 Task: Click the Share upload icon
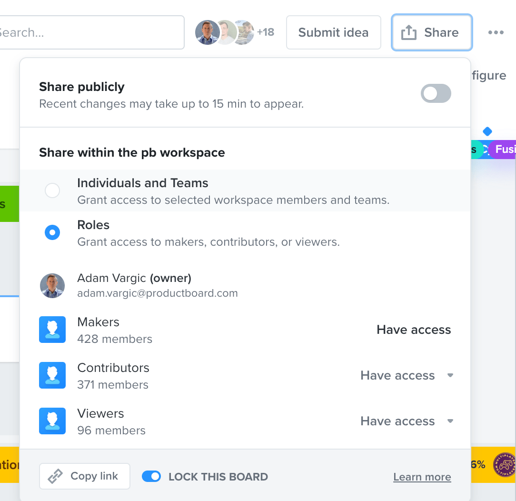[408, 32]
